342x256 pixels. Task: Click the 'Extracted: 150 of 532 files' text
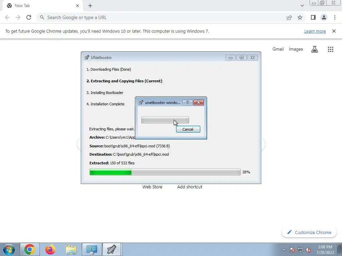pos(112,163)
